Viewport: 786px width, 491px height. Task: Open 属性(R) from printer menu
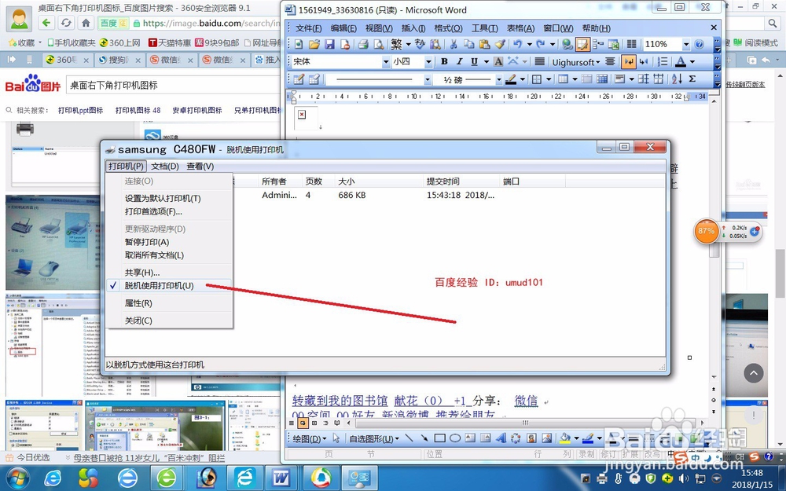tap(138, 303)
